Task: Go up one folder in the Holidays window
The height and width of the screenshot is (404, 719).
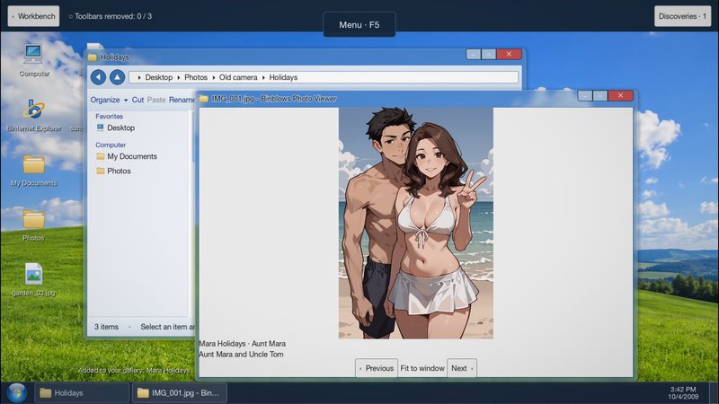Action: point(118,77)
